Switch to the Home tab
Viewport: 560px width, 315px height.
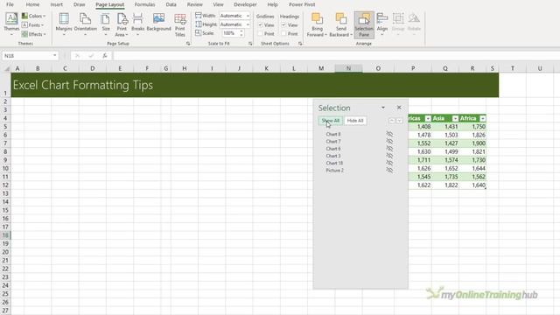coord(32,4)
